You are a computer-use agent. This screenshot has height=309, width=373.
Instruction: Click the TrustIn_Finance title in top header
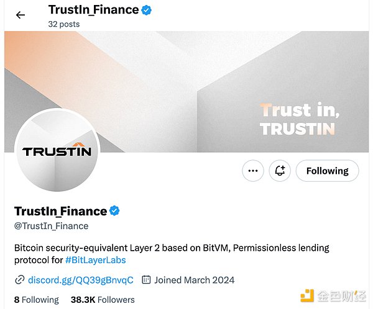pyautogui.click(x=93, y=10)
